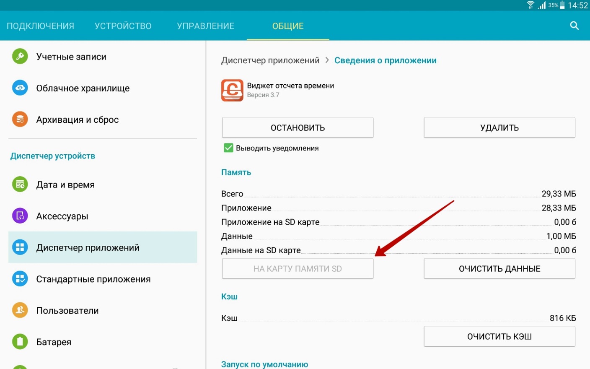Open Учетные записи settings
The height and width of the screenshot is (369, 590).
coord(103,57)
